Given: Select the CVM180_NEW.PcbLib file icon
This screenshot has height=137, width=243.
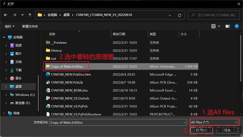Looking at the screenshot, I should click(48, 83).
